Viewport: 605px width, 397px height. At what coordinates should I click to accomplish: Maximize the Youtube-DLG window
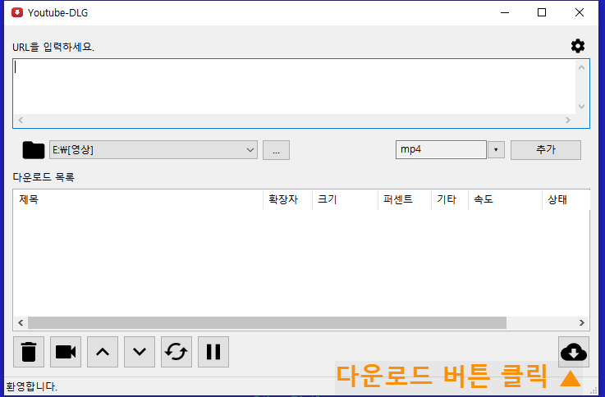(x=542, y=13)
